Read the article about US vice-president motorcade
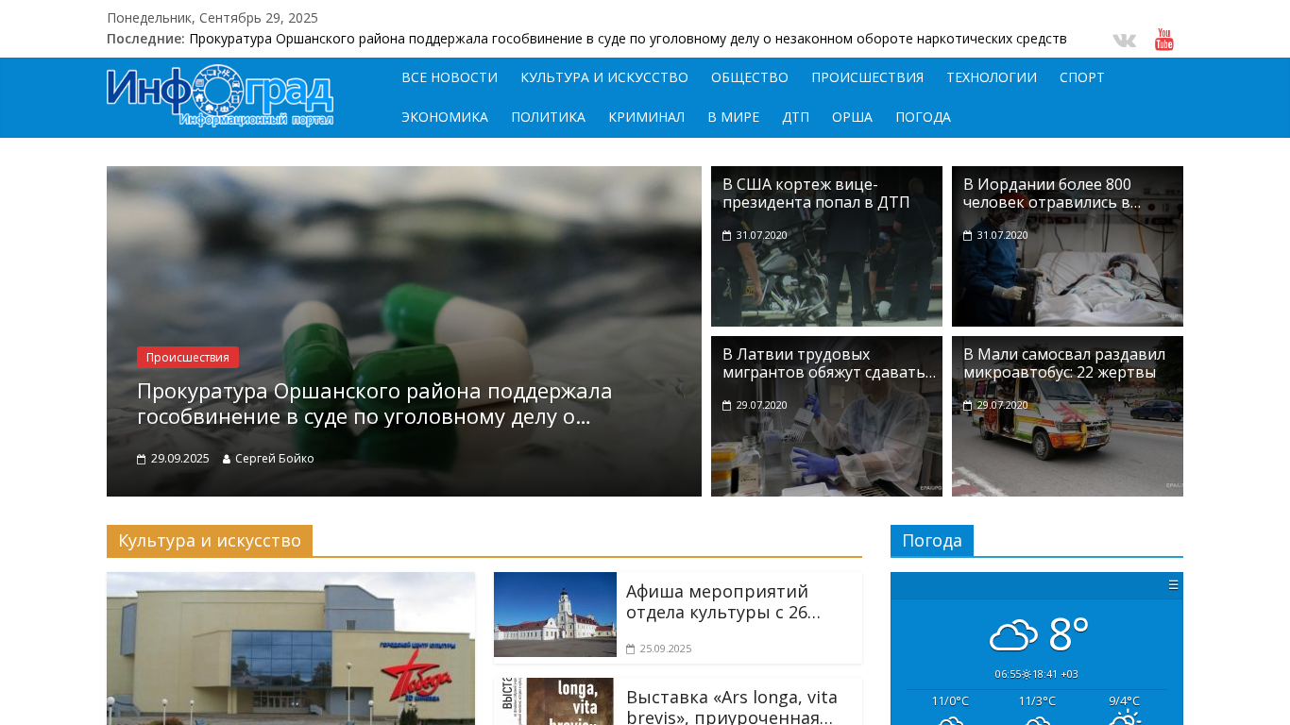The width and height of the screenshot is (1290, 725). click(816, 194)
